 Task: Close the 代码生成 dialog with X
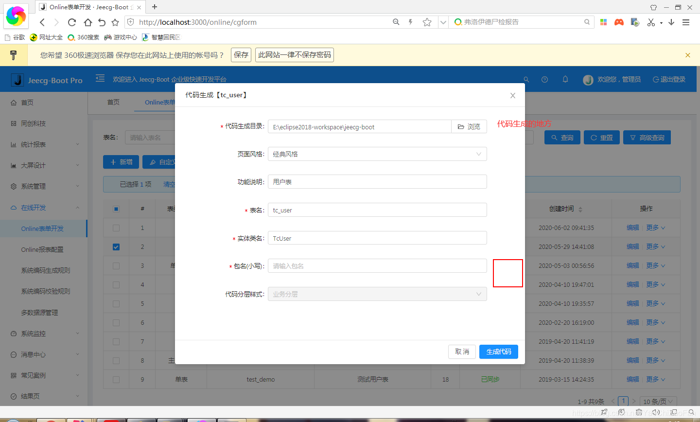(512, 96)
